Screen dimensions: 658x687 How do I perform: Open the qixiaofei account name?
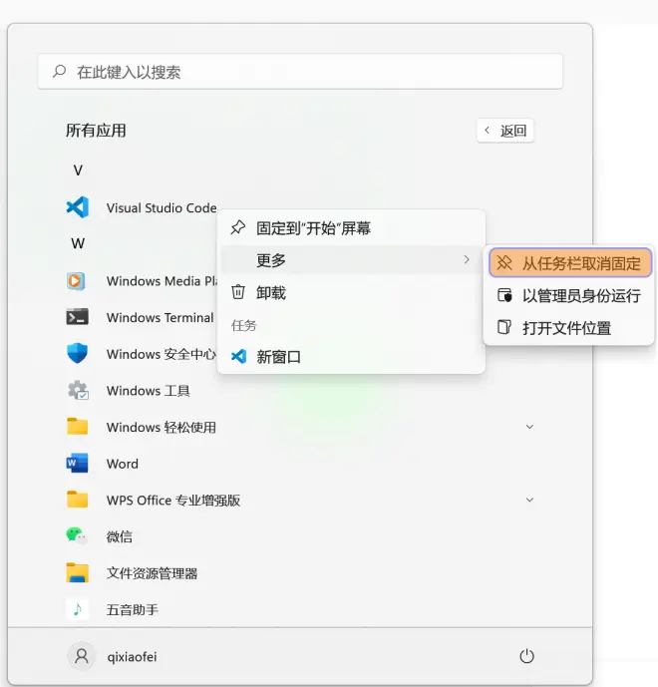(132, 657)
